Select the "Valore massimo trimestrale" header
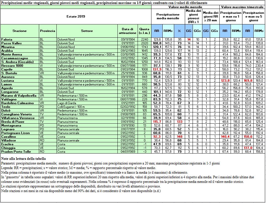Screen dimensions: 266x203 [x=242, y=7]
